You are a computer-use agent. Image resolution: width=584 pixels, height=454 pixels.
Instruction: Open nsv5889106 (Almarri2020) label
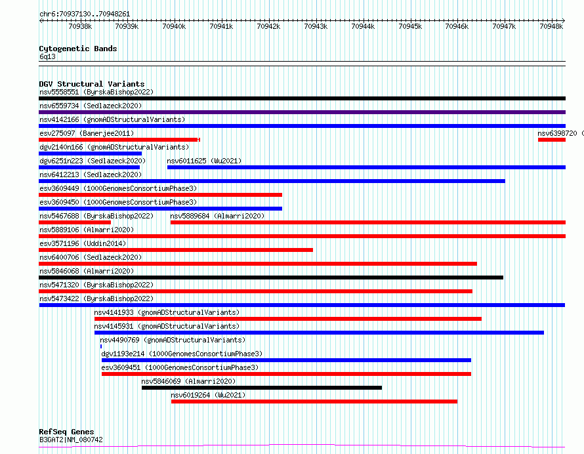click(87, 230)
